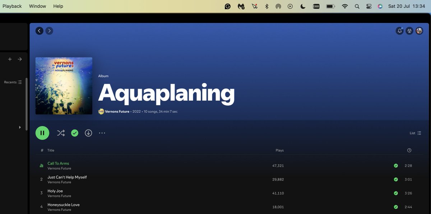Download the Aquaplaning album
This screenshot has height=214, width=431.
(x=88, y=133)
